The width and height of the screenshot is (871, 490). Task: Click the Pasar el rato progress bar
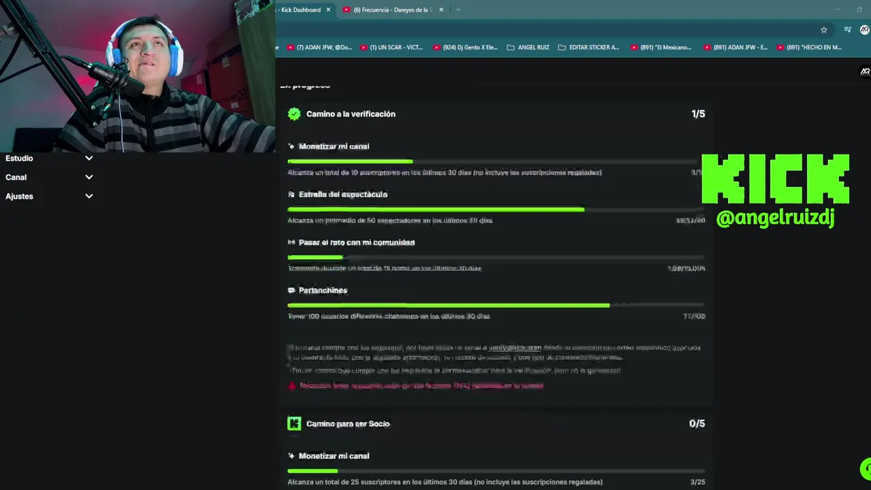(x=496, y=257)
